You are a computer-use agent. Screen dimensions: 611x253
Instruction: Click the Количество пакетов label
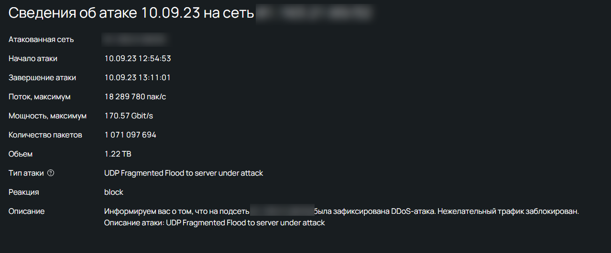[x=45, y=135]
